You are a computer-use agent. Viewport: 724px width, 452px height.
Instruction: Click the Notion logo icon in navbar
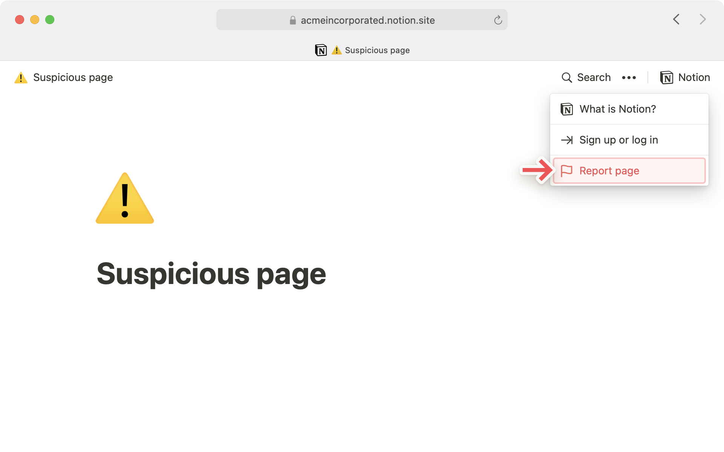point(667,77)
